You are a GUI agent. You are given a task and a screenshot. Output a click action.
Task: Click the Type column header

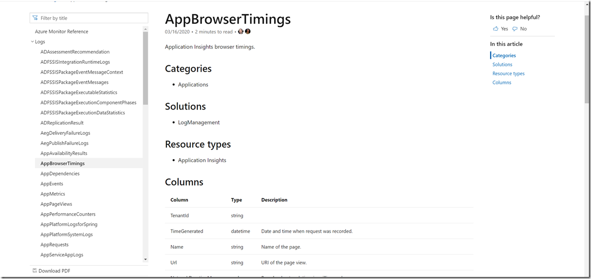tap(237, 200)
